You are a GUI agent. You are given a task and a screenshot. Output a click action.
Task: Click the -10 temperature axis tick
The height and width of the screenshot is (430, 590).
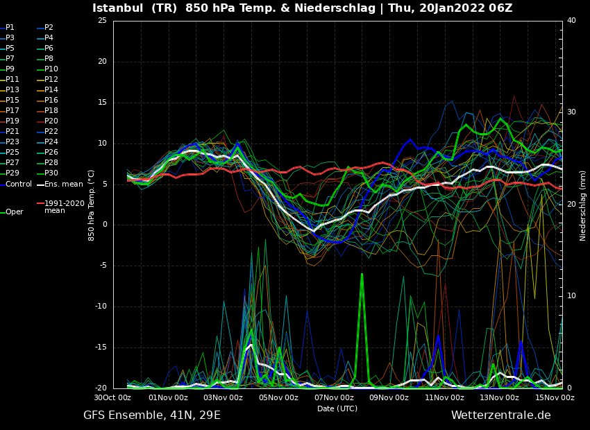point(101,307)
